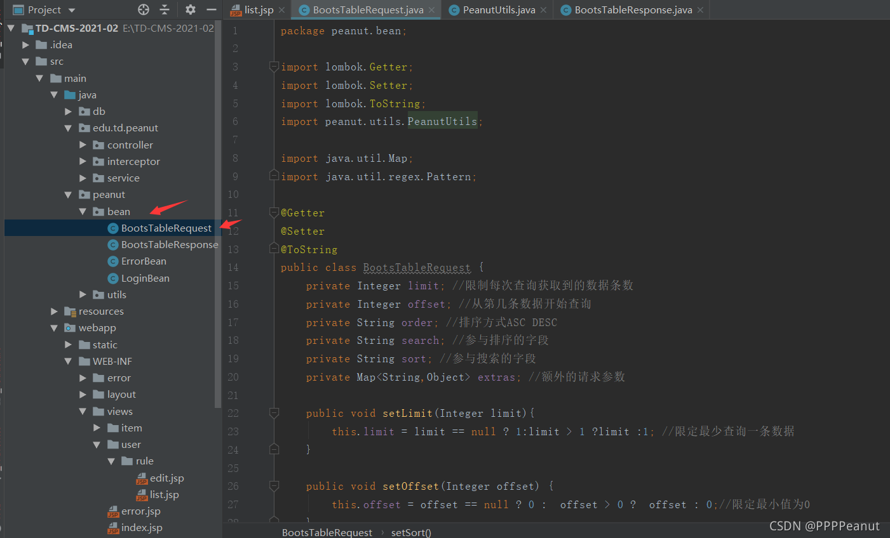
Task: Open the Project panel settings gear
Action: pyautogui.click(x=190, y=10)
